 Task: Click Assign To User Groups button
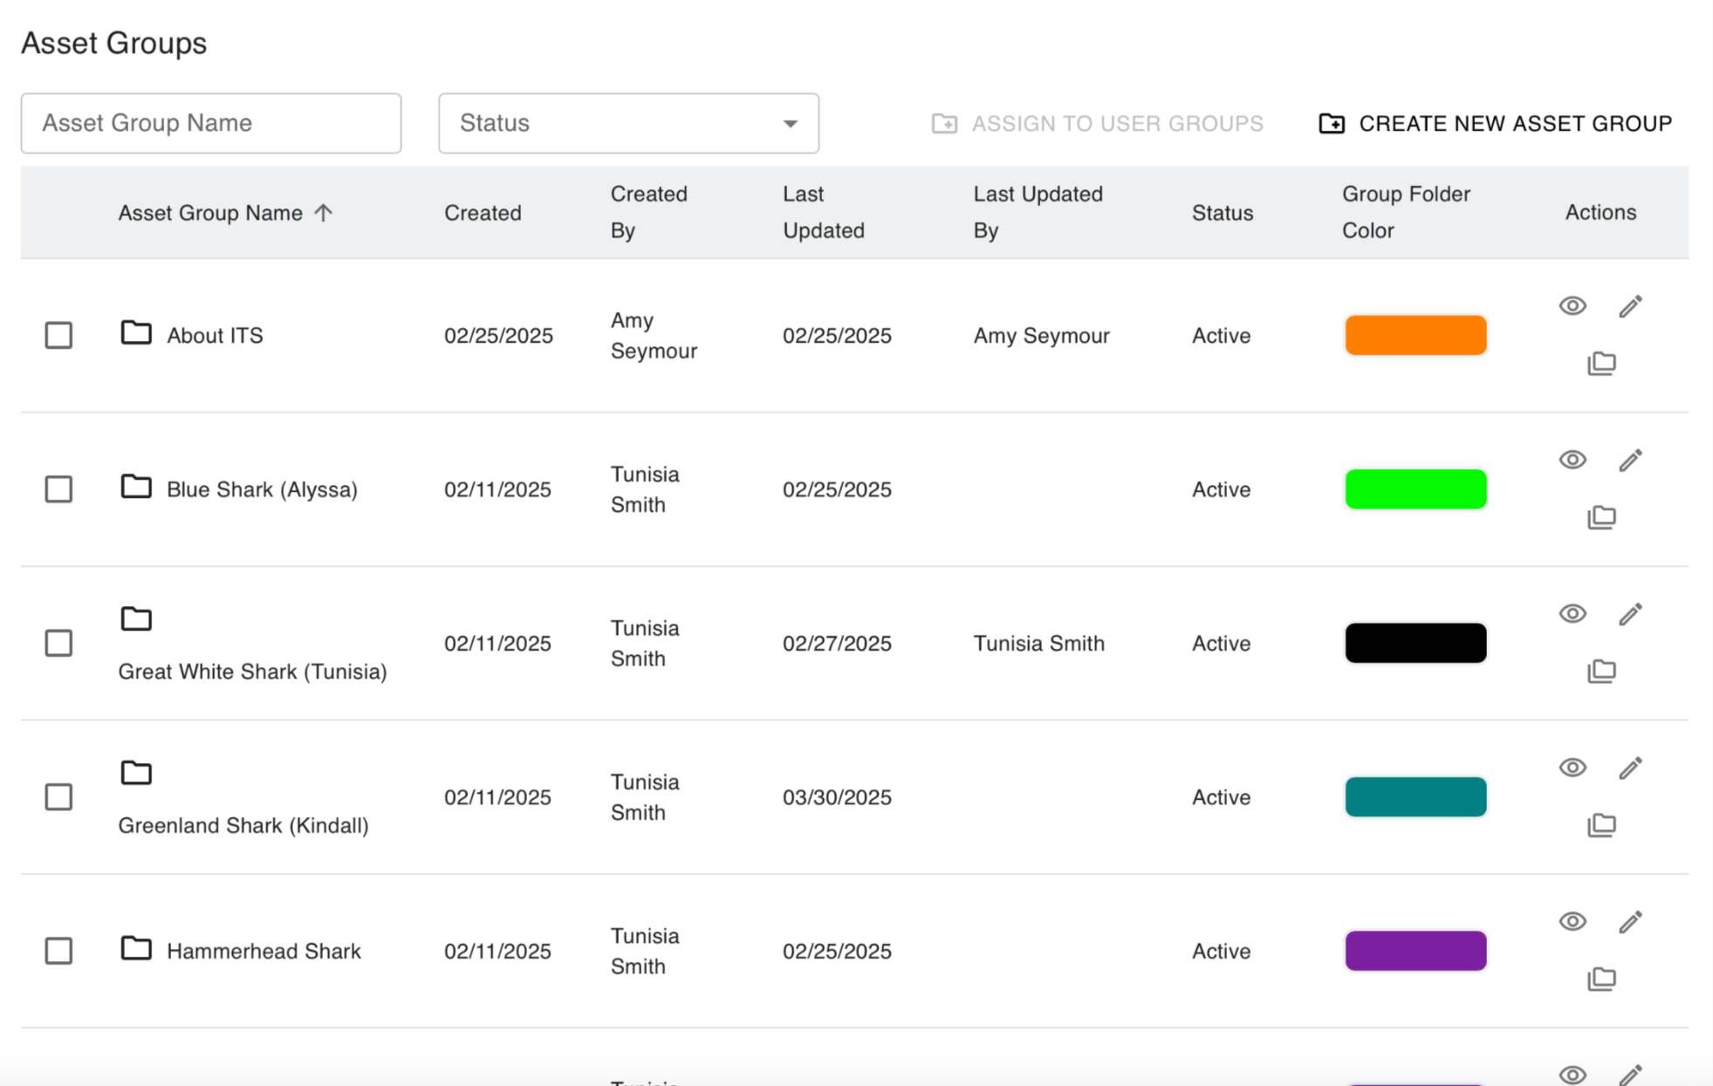pos(1097,124)
